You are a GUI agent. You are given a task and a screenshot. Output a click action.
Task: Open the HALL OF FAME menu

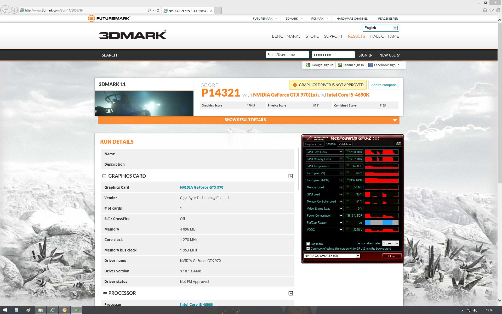click(385, 36)
